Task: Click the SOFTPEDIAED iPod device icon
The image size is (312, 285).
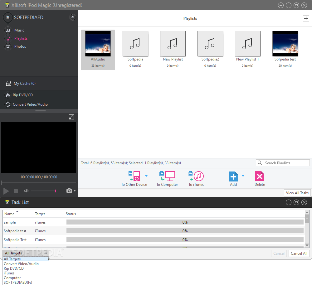Action: 8,17
